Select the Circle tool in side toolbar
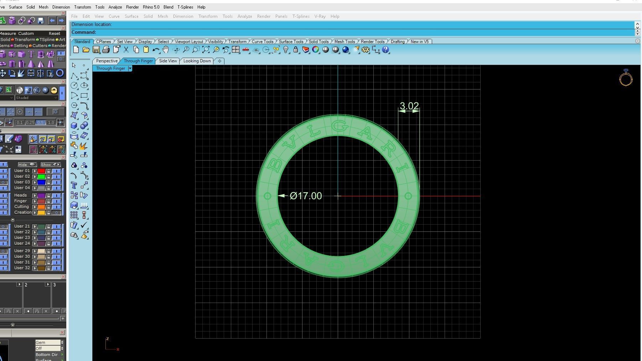This screenshot has height=361, width=642. 74,85
